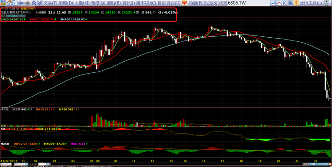The image size is (332, 167).
Task: Click the MACD panel title
Action: [5, 144]
